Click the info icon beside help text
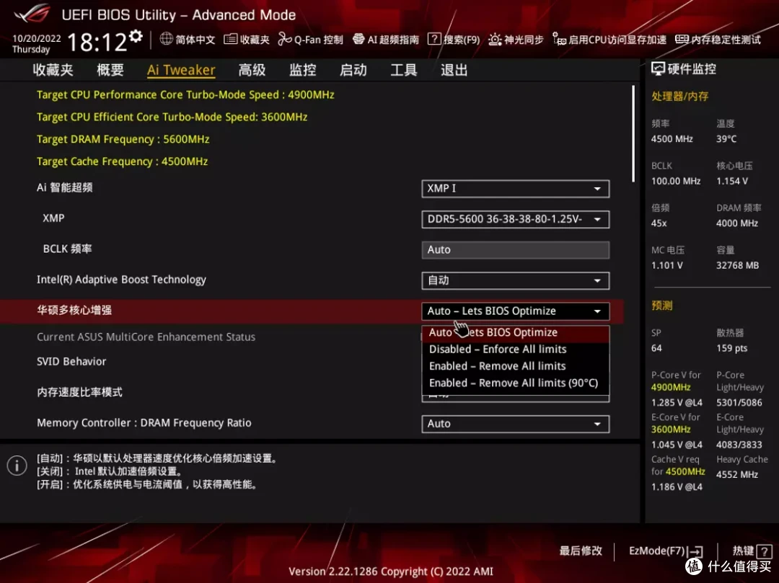 [x=17, y=466]
